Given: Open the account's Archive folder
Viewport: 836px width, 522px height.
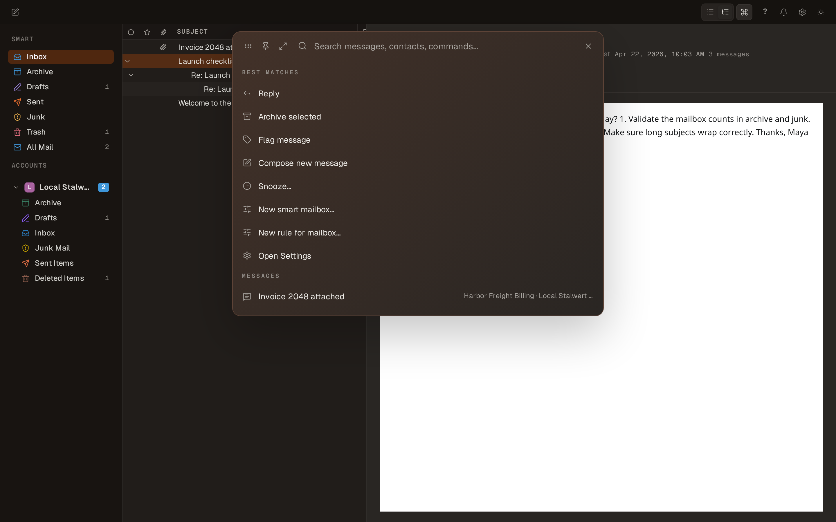Looking at the screenshot, I should [x=65, y=203].
